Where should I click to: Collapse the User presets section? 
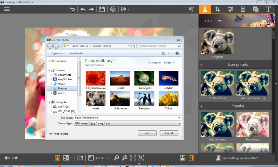coord(201,65)
